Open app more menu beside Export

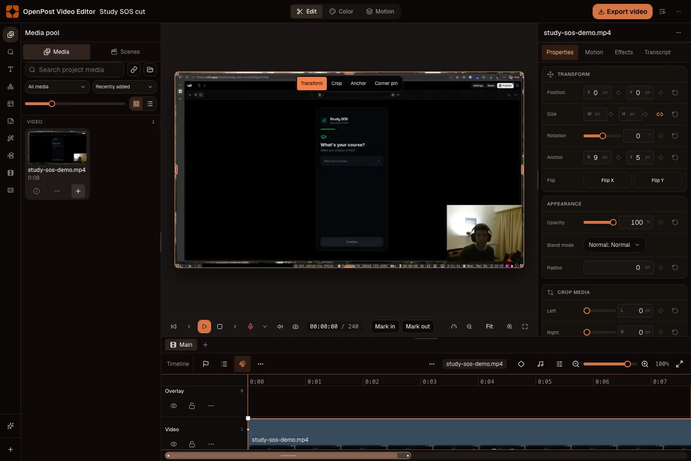coord(679,12)
